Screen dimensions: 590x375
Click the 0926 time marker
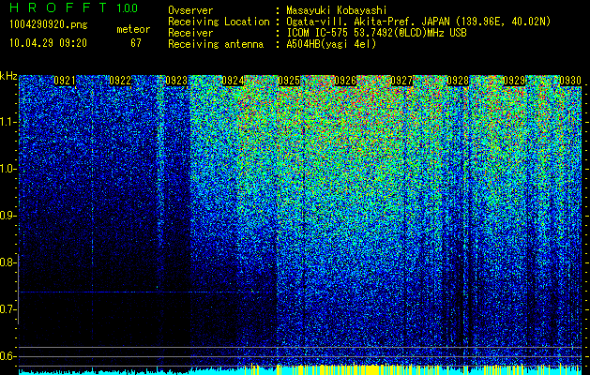pyautogui.click(x=345, y=81)
